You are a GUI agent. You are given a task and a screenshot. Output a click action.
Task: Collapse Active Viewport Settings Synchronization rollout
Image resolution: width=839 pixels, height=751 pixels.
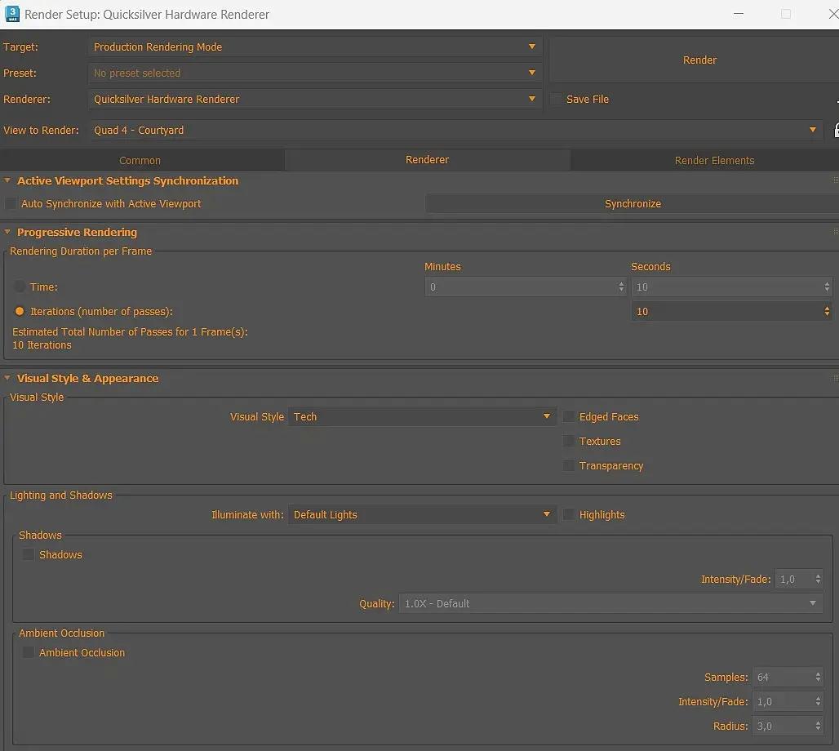tap(7, 181)
